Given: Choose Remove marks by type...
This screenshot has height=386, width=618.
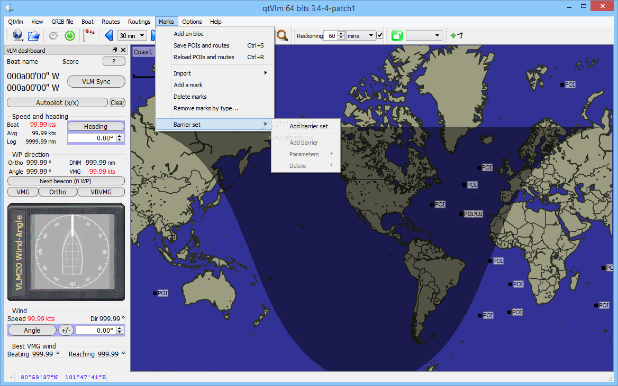Looking at the screenshot, I should coord(215,108).
